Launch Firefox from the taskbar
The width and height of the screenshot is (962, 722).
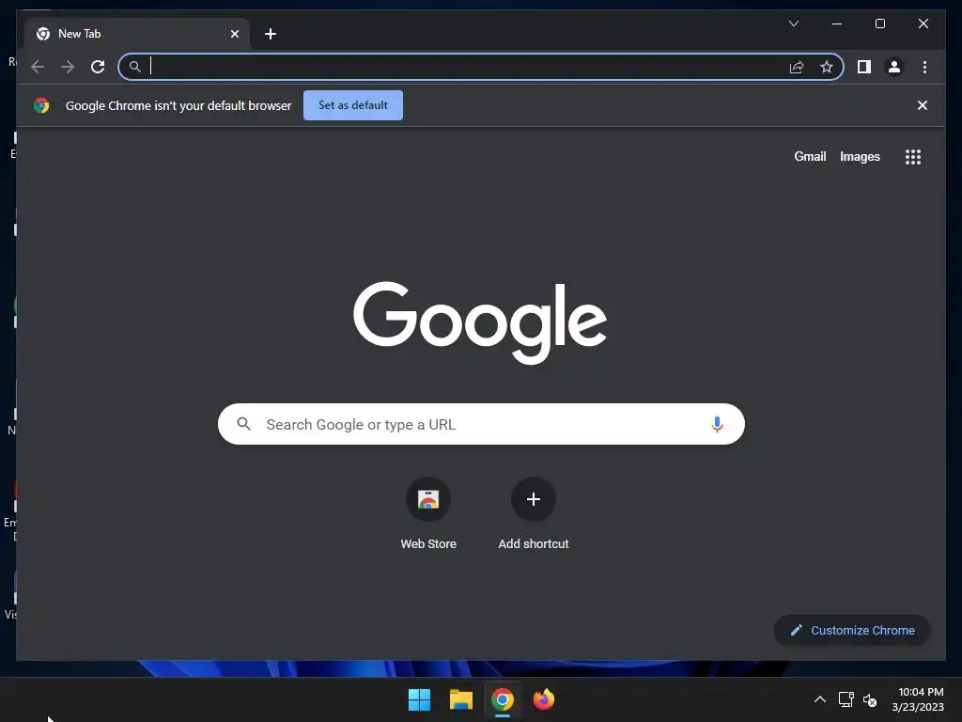point(544,699)
